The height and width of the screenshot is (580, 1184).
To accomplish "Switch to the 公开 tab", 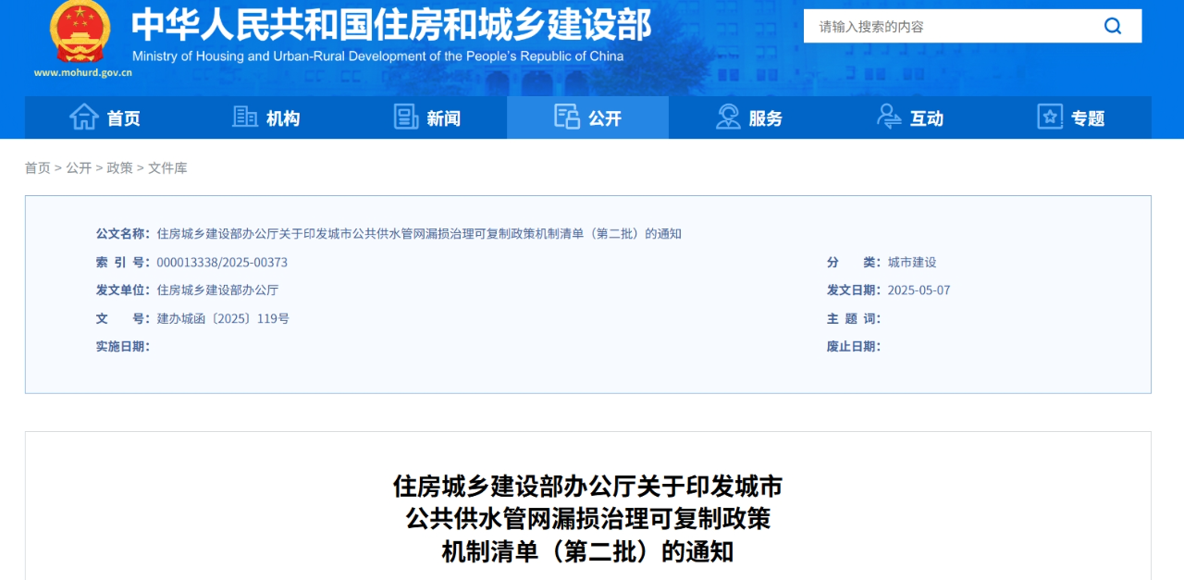I will coord(599,117).
